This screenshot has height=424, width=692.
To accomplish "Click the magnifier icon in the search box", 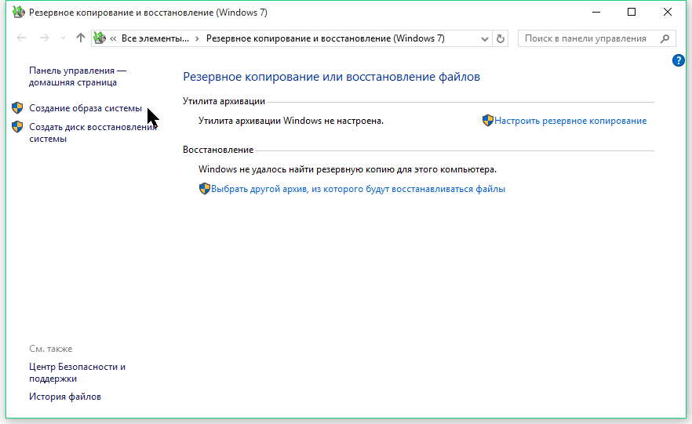I will tap(665, 38).
